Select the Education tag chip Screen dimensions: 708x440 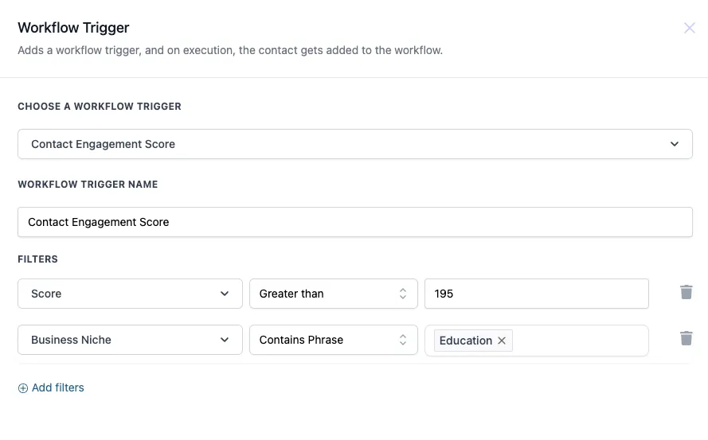tap(466, 341)
